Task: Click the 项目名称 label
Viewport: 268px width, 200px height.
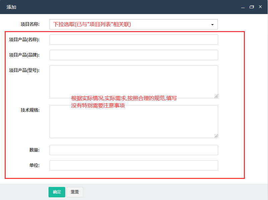Action: click(30, 24)
